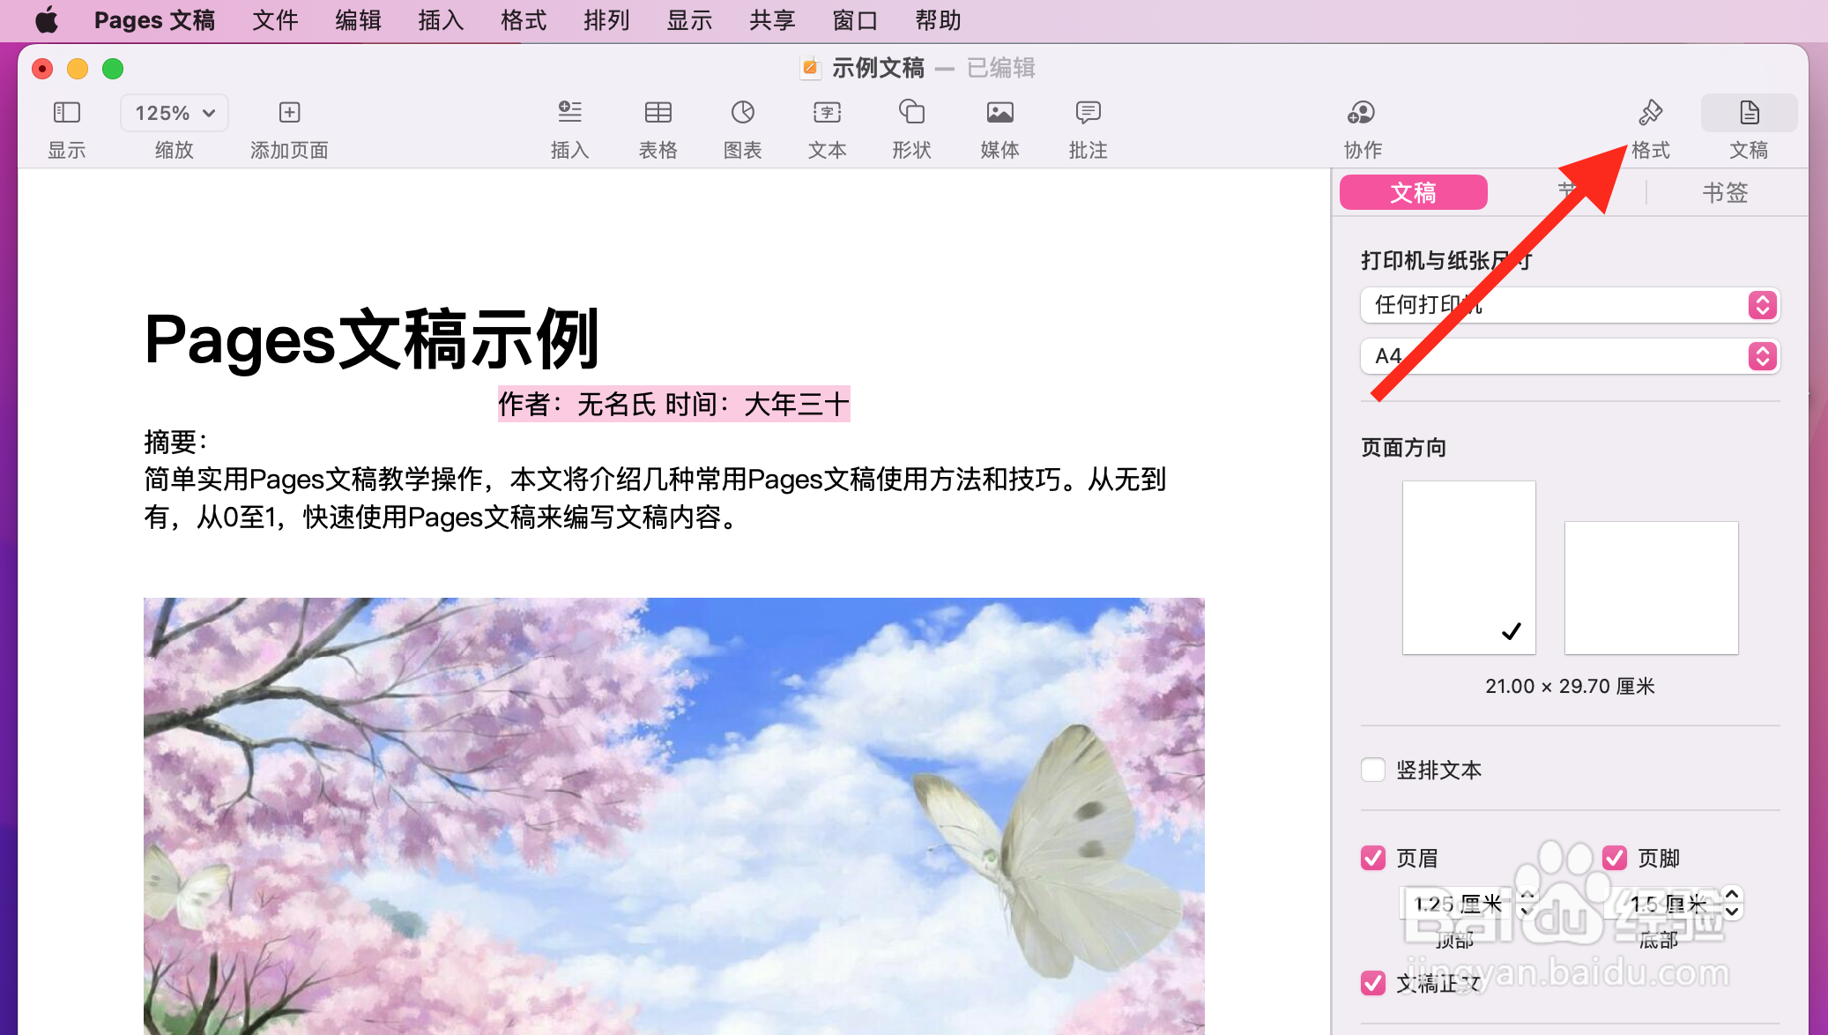Image resolution: width=1828 pixels, height=1035 pixels.
Task: Uncheck the 页脚 footer checkbox
Action: point(1615,858)
